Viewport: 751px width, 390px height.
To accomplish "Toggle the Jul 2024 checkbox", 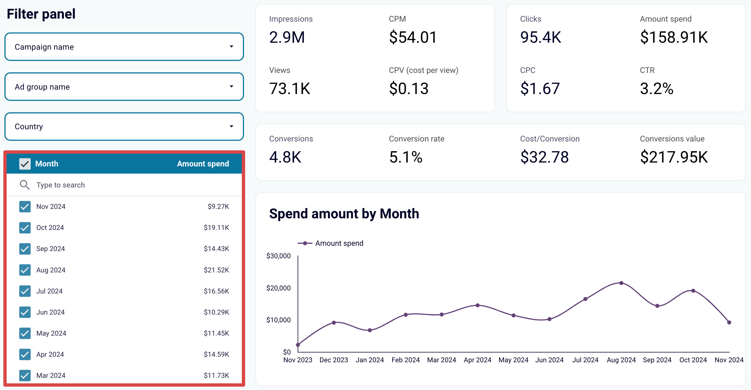I will (25, 291).
